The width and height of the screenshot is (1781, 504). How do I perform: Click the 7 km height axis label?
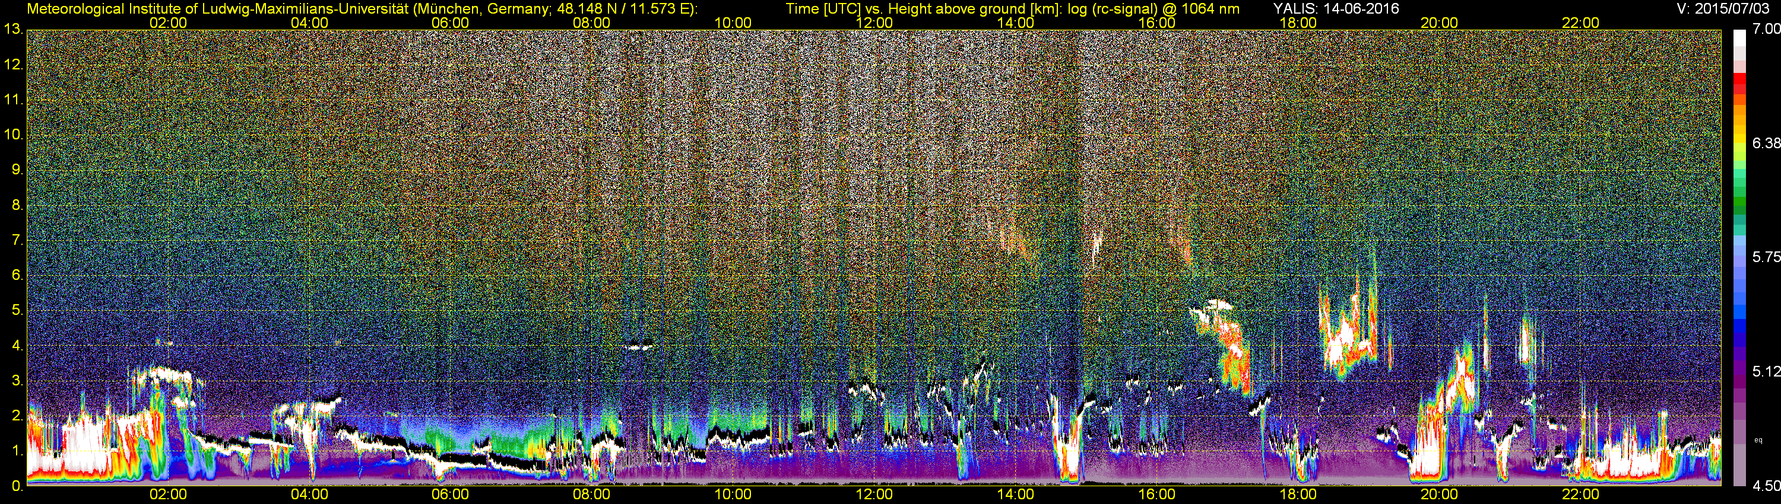17,240
